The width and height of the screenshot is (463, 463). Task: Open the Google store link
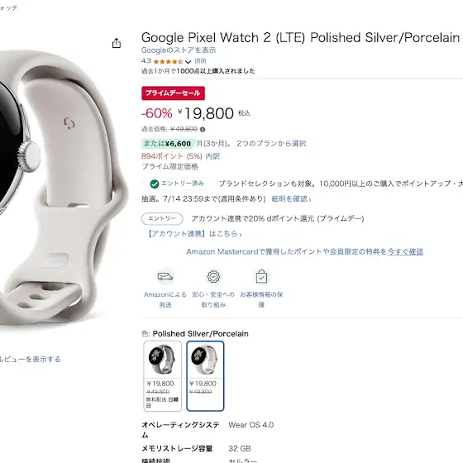(179, 50)
